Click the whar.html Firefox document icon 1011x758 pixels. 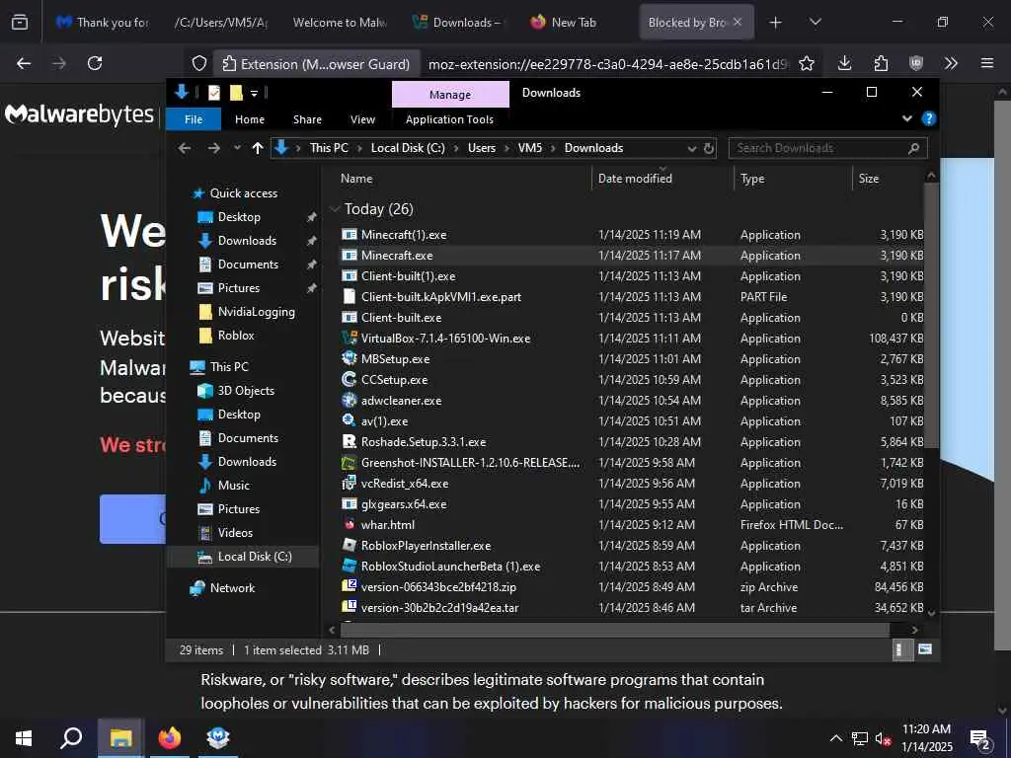(x=349, y=524)
